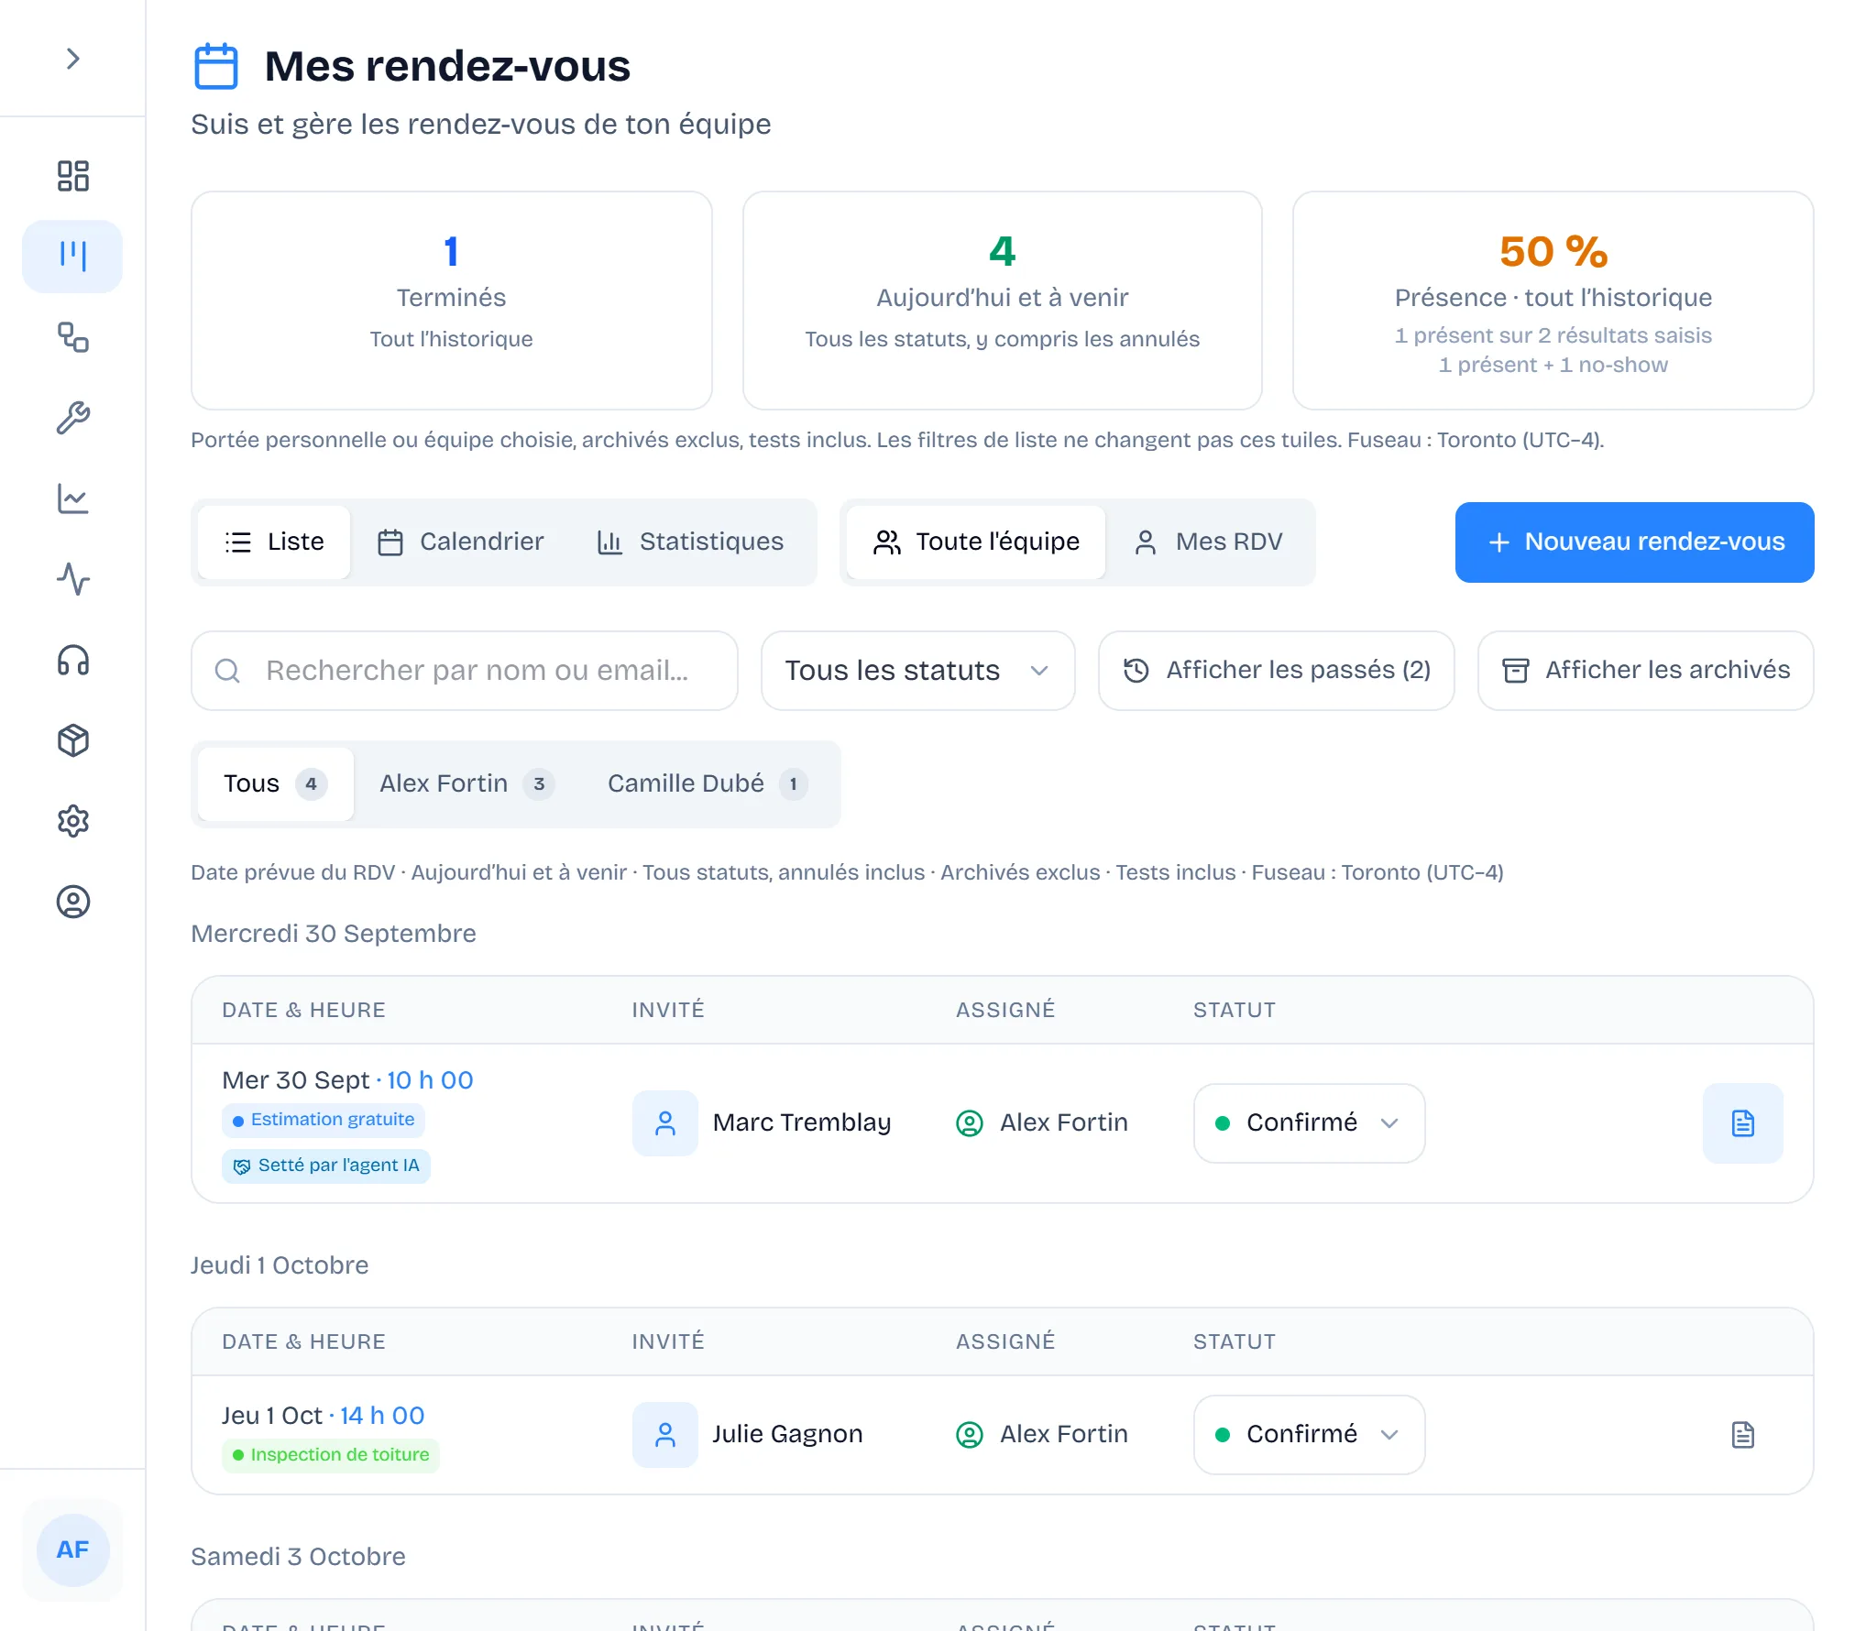
Task: Switch to the Statistiques tab
Action: click(690, 542)
